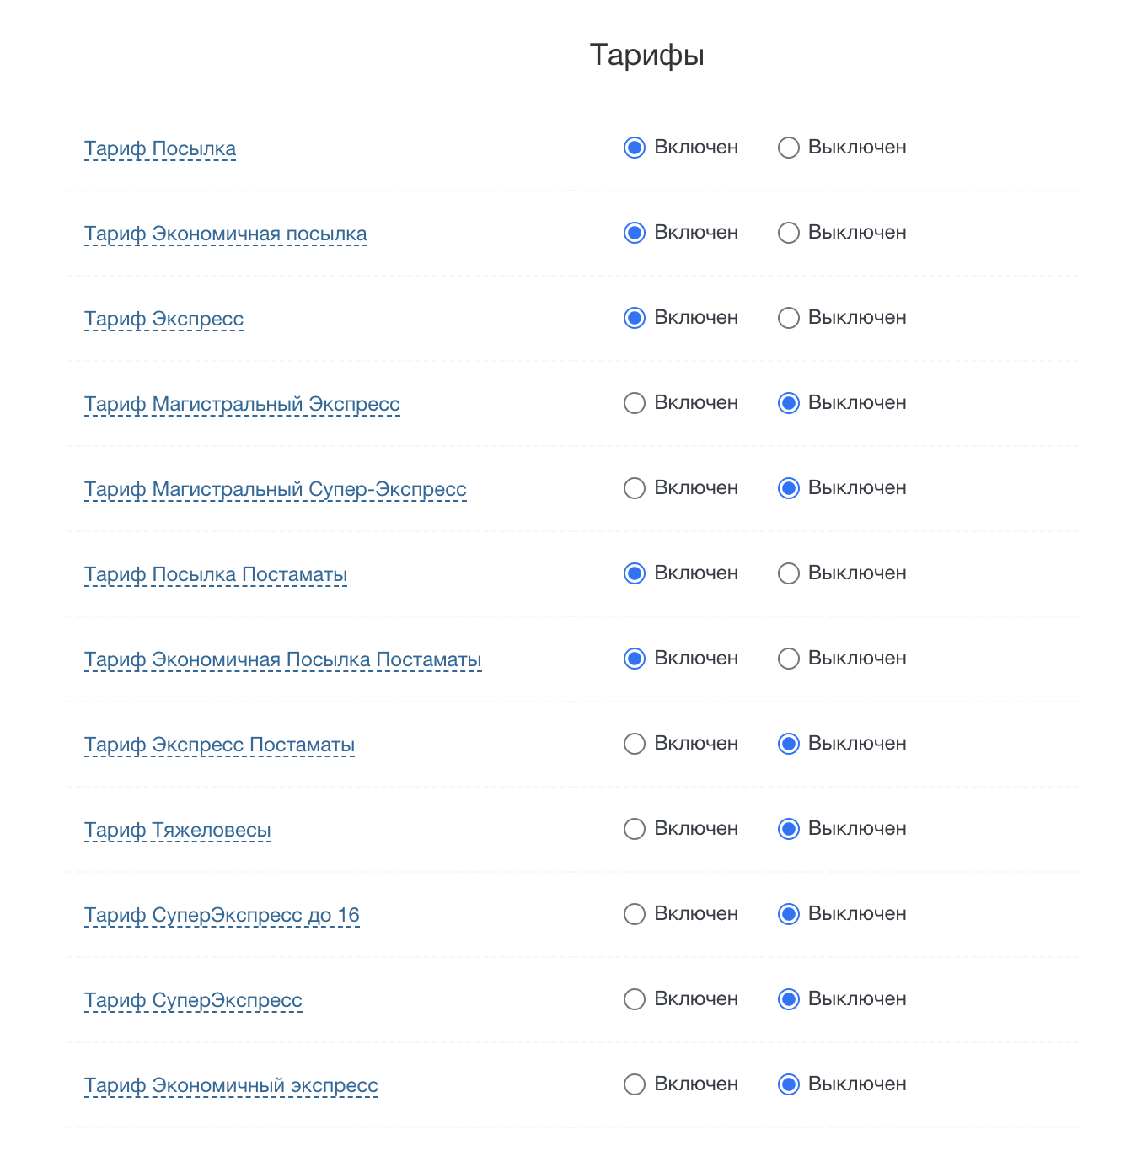Switch Тариф Экономичная Посылка Постаматы to Выключен
The height and width of the screenshot is (1162, 1131).
[x=789, y=659]
